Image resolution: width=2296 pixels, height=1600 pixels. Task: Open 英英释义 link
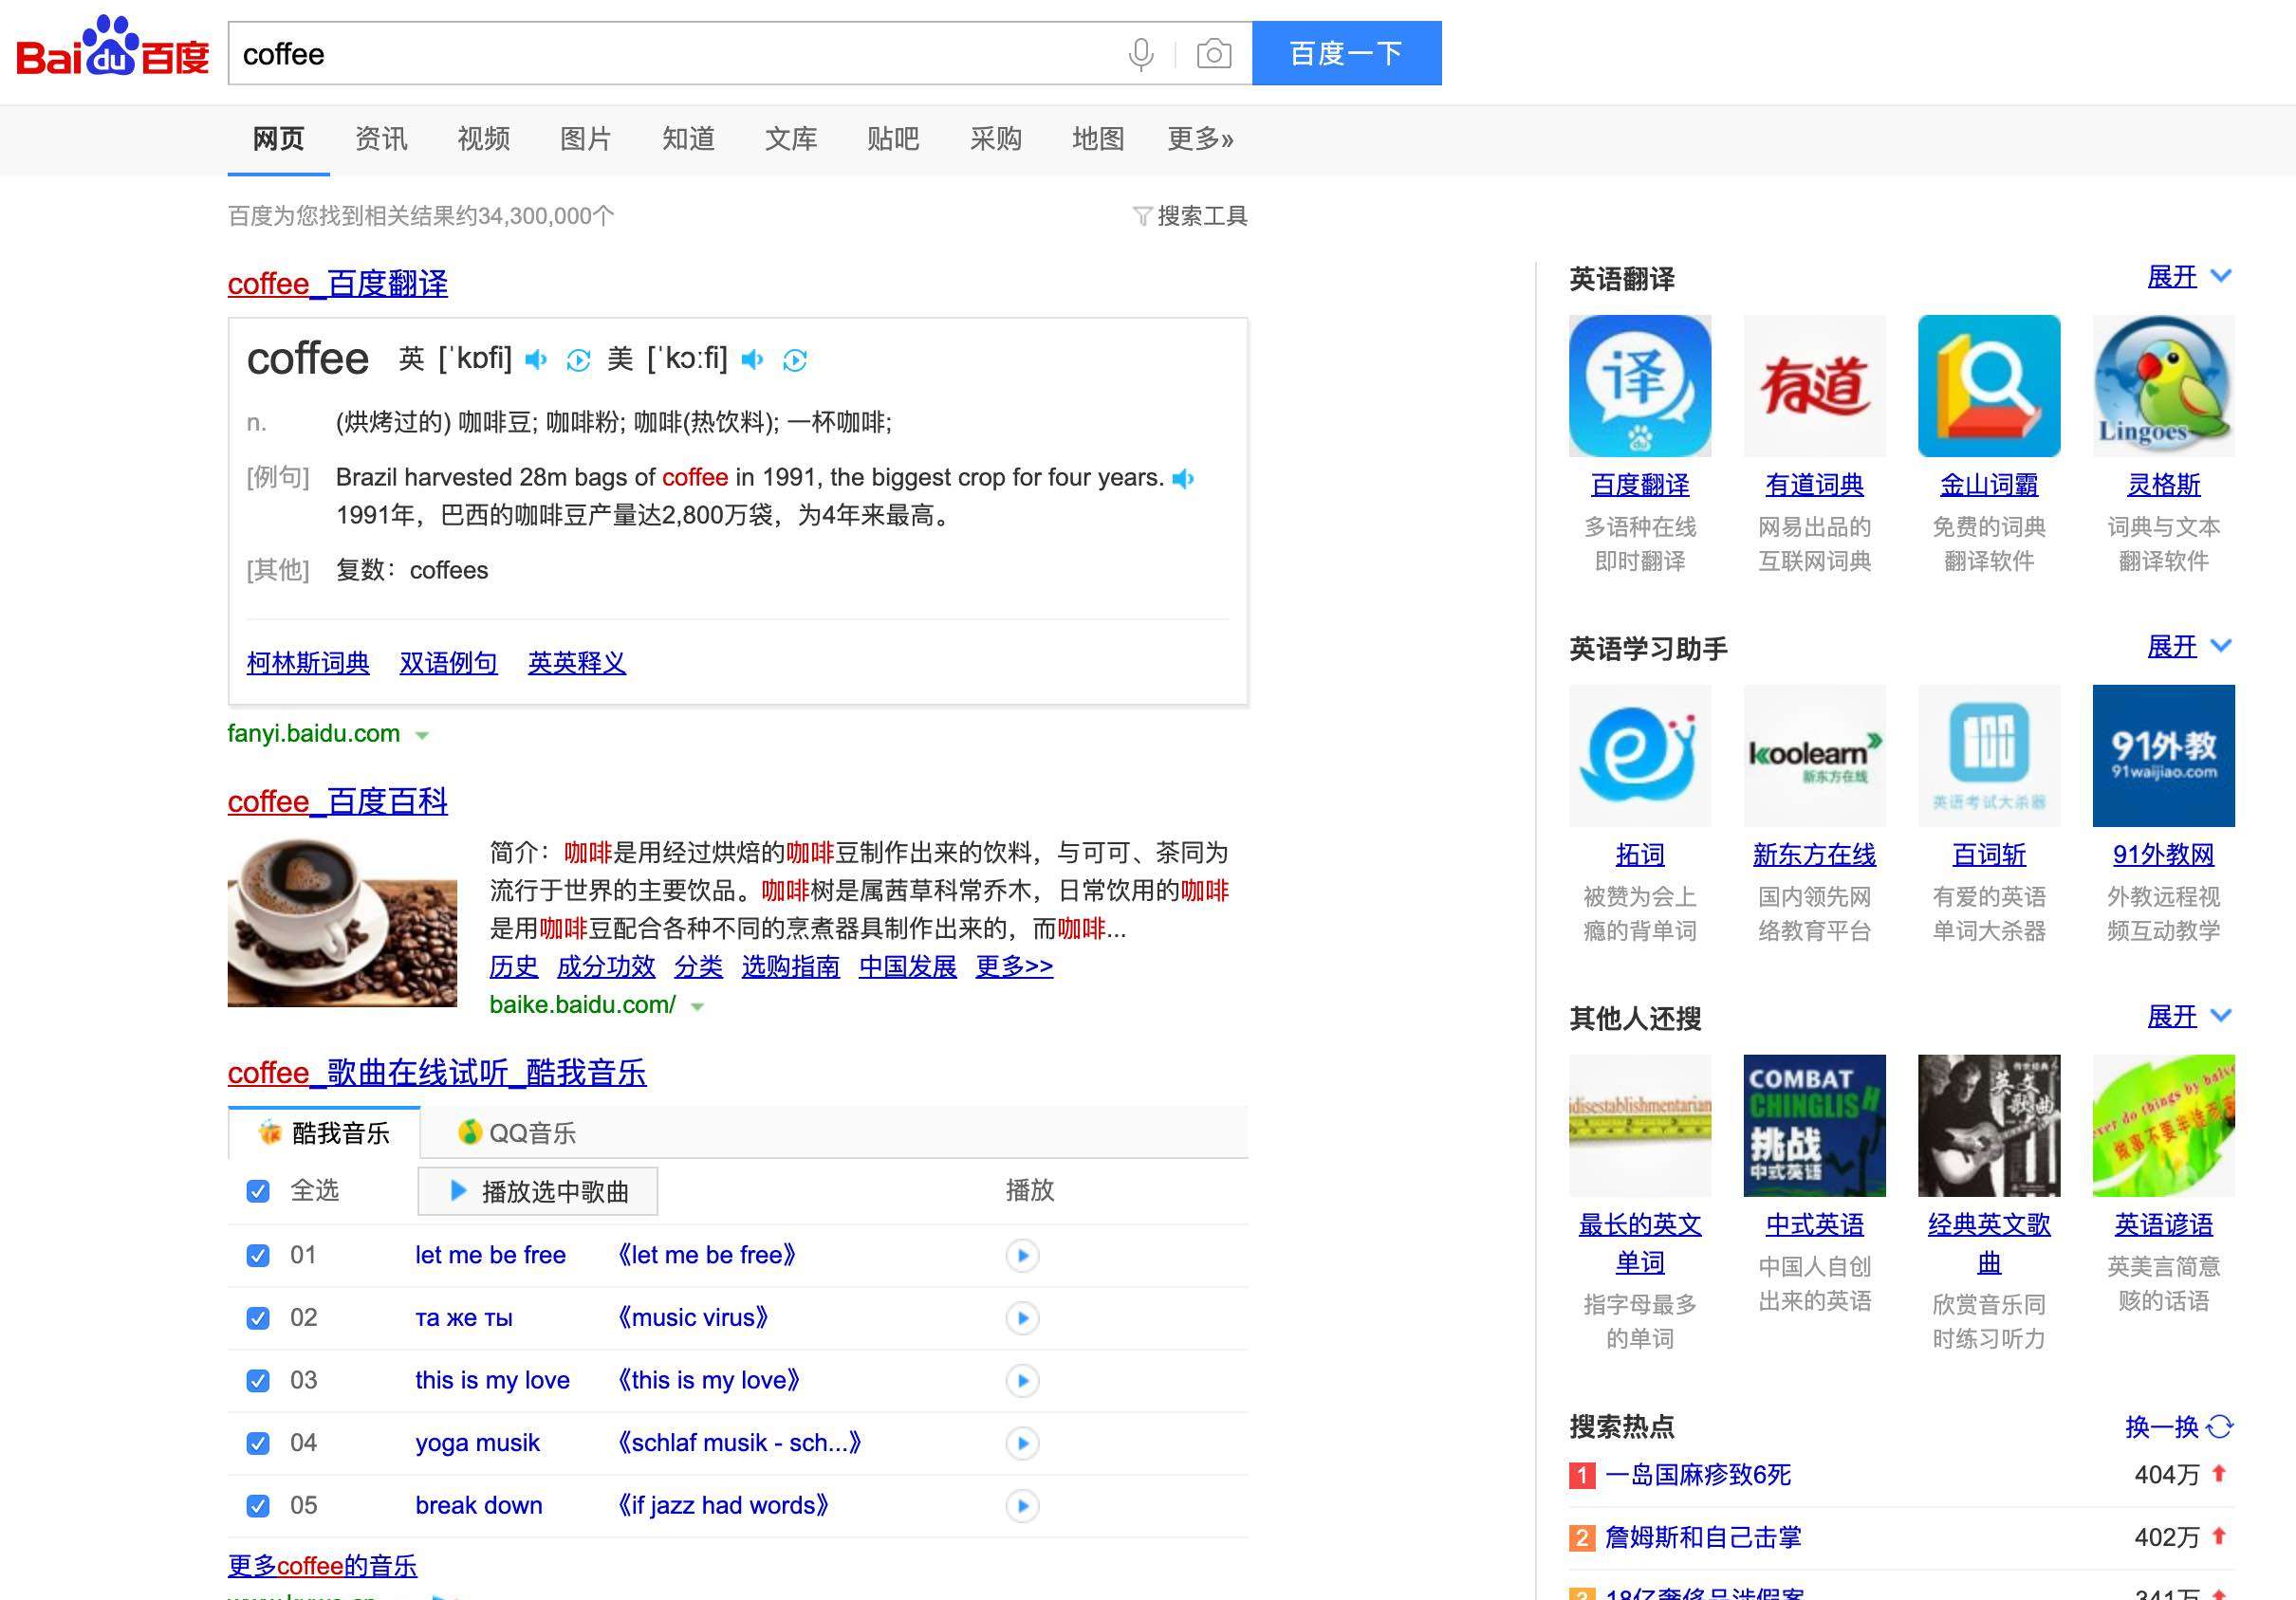coord(577,663)
